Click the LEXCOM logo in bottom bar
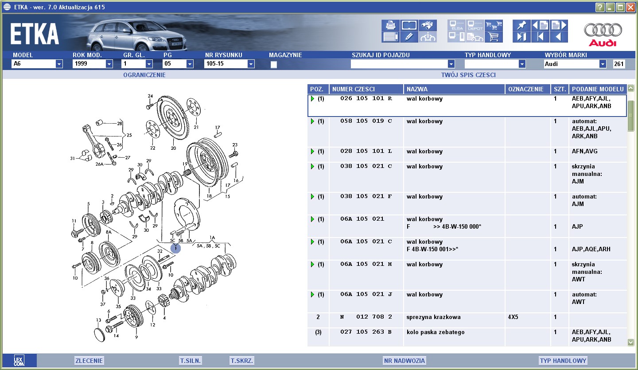Image resolution: width=638 pixels, height=370 pixels. tap(19, 360)
